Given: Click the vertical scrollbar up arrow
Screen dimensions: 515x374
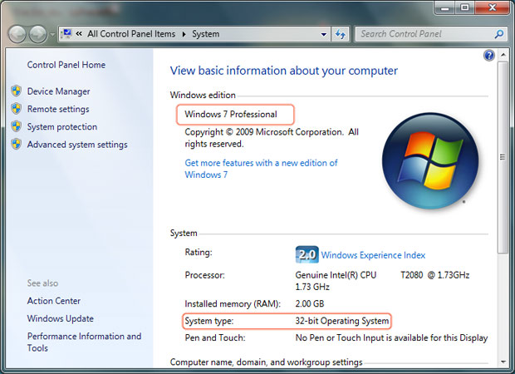Looking at the screenshot, I should click(503, 56).
